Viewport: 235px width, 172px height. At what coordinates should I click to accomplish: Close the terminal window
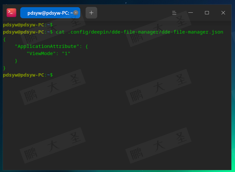pyautogui.click(x=223, y=13)
